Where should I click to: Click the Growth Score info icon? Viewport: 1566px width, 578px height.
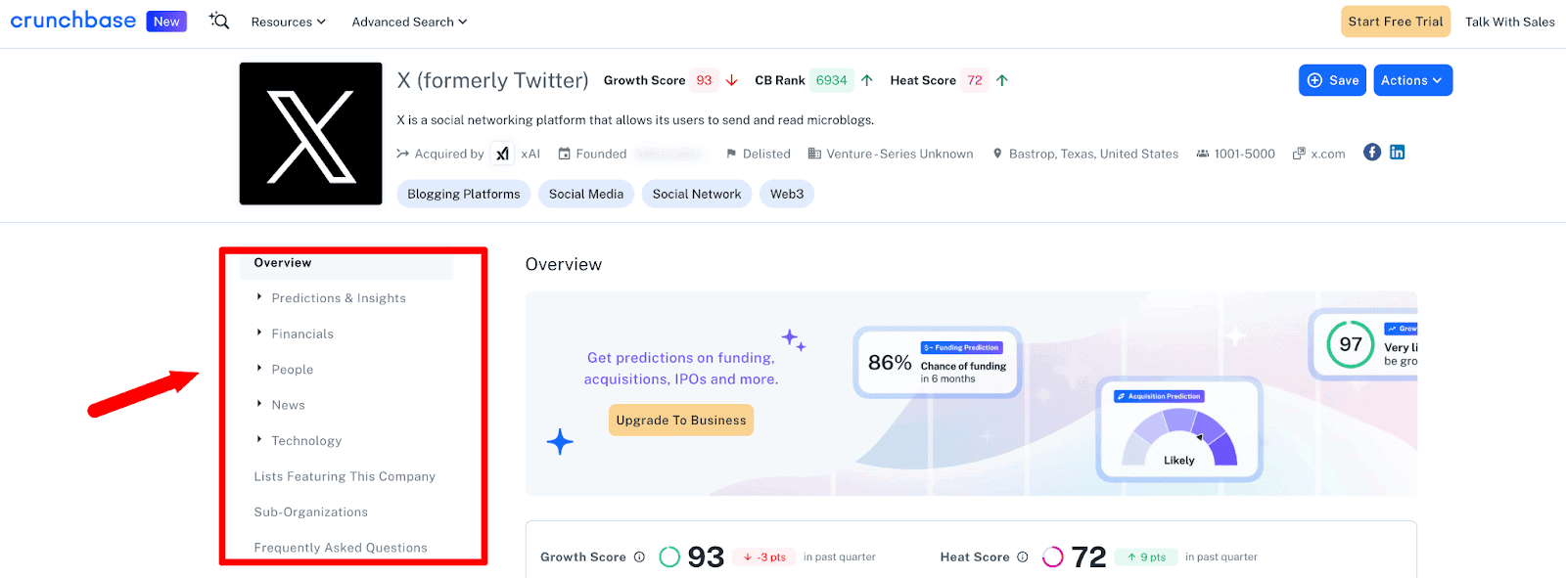[639, 557]
